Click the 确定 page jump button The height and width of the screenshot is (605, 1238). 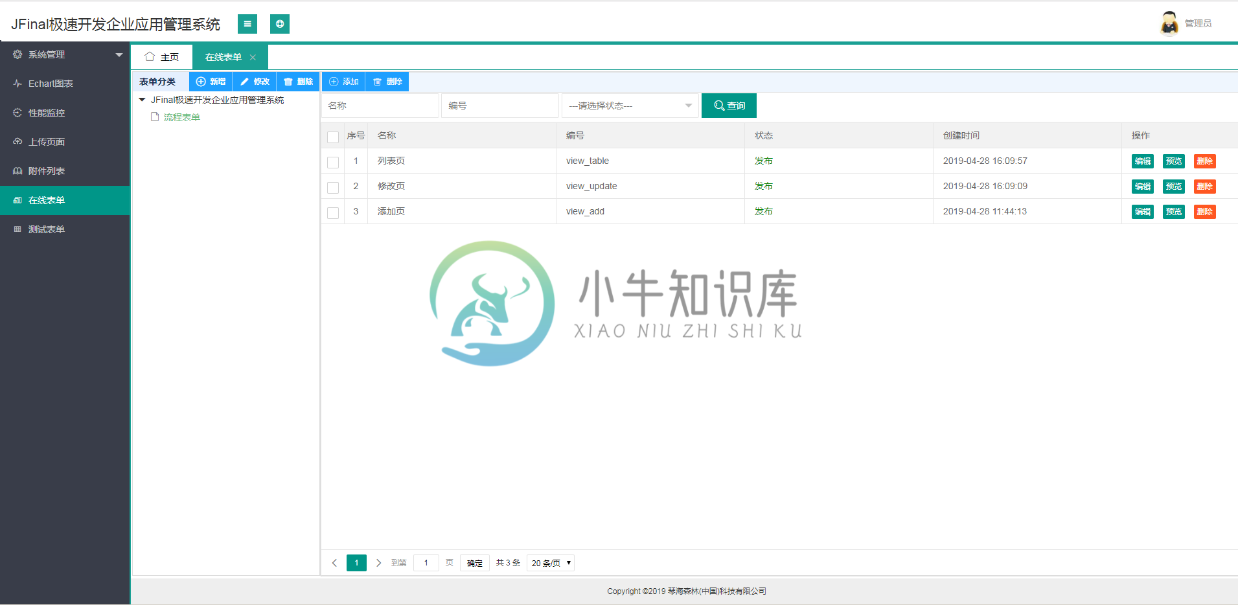475,563
